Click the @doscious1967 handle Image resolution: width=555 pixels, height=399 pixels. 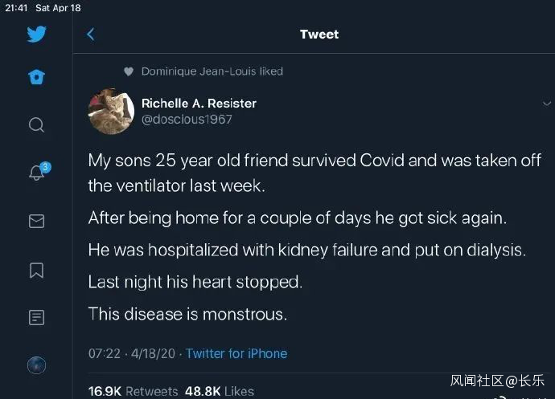point(187,119)
